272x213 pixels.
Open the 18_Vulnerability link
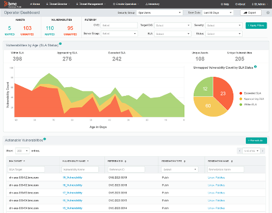pos(72,185)
